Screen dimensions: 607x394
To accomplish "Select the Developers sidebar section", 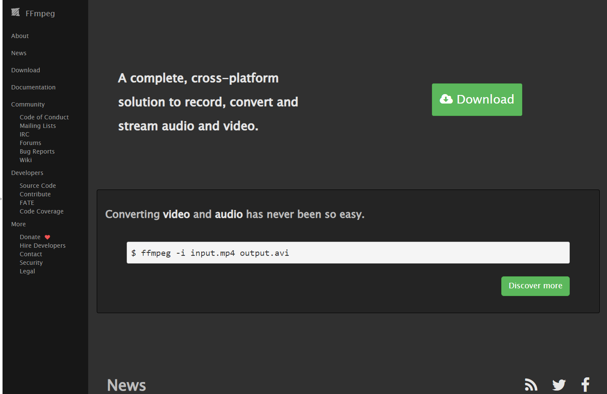I will coord(27,173).
